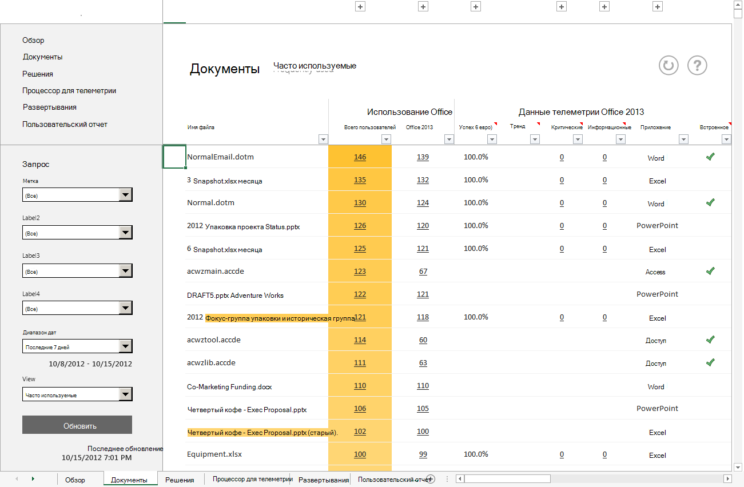Go to next sheet tab arrow
This screenshot has width=744, height=487.
pyautogui.click(x=33, y=479)
